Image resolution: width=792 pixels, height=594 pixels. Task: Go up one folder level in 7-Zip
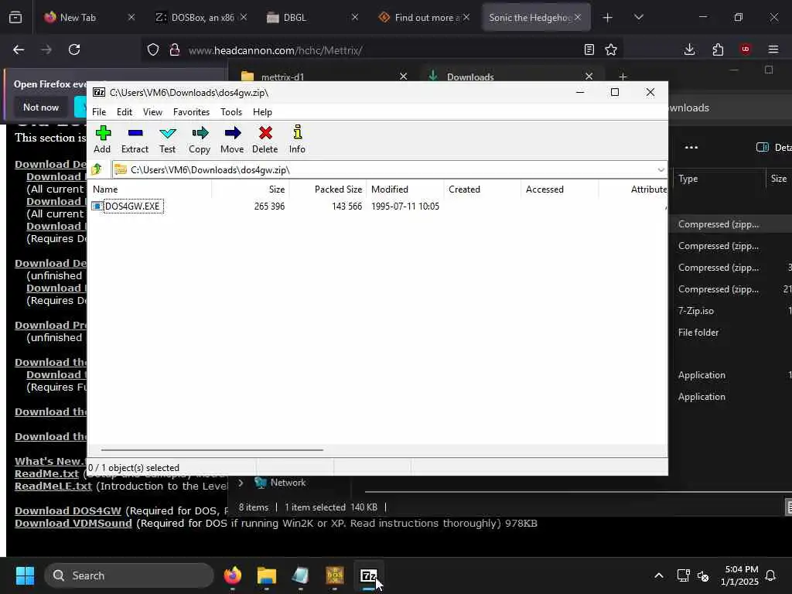point(97,169)
